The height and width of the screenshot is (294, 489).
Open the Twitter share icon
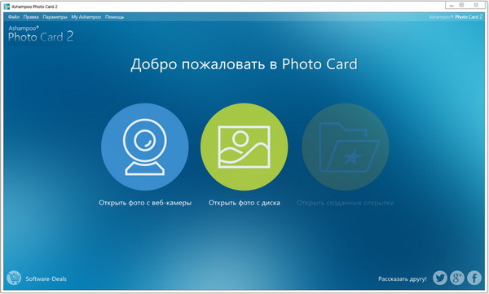440,278
